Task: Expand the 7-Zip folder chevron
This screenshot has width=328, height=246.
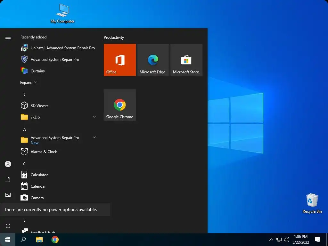Action: pyautogui.click(x=94, y=117)
